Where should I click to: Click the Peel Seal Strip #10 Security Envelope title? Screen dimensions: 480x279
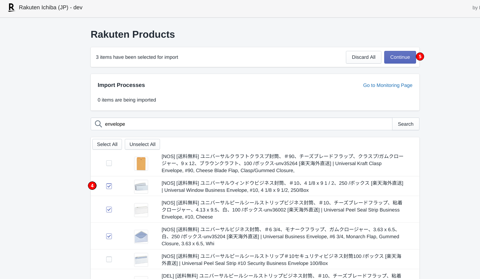coord(281,260)
